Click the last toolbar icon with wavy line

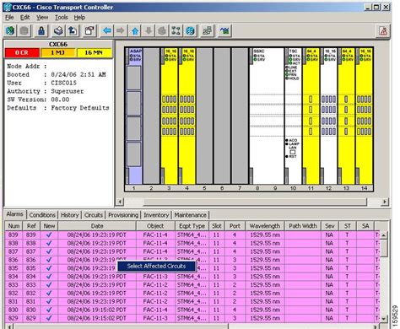[224, 30]
